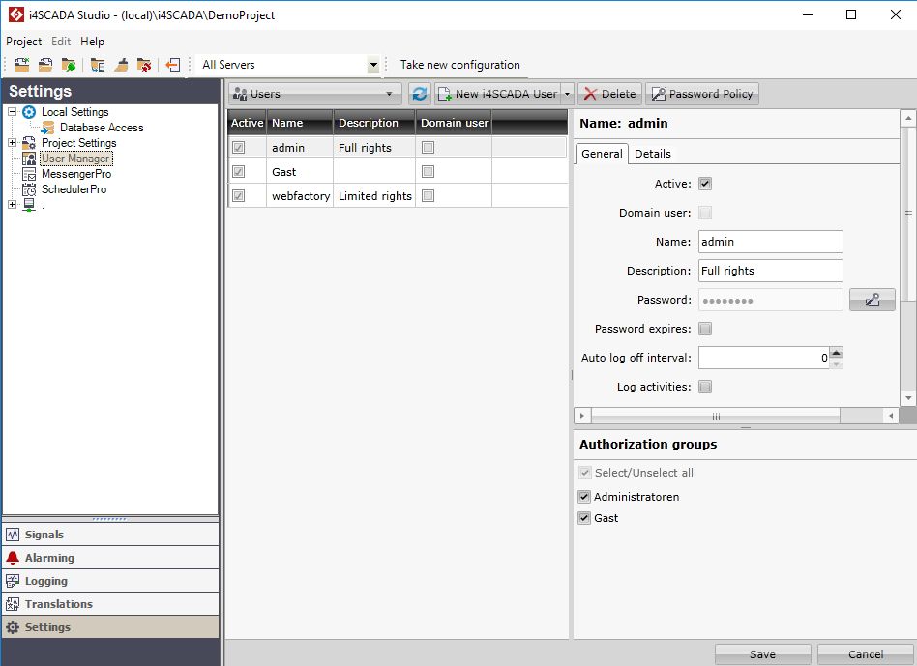This screenshot has height=666, width=917.
Task: Click the folder with devices toolbar icon
Action: point(98,65)
